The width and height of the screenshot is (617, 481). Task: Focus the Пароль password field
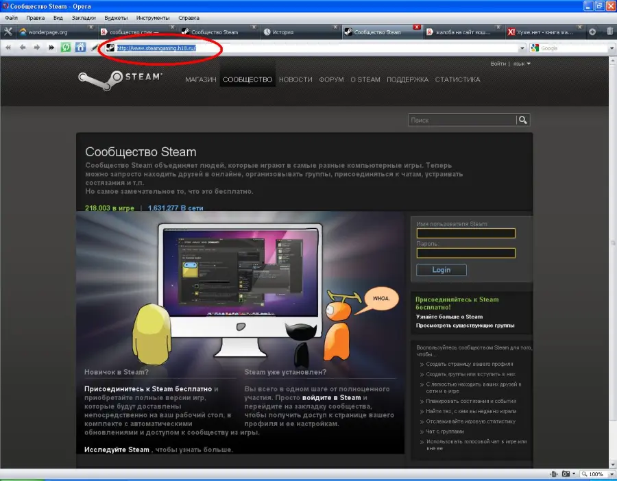point(466,253)
